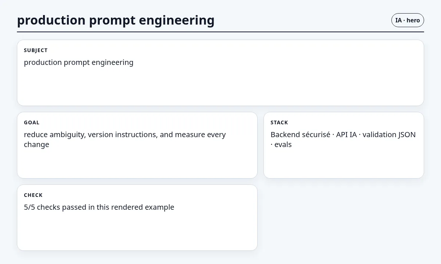Image resolution: width=441 pixels, height=264 pixels.
Task: Click the GOAL card heading
Action: tap(32, 122)
